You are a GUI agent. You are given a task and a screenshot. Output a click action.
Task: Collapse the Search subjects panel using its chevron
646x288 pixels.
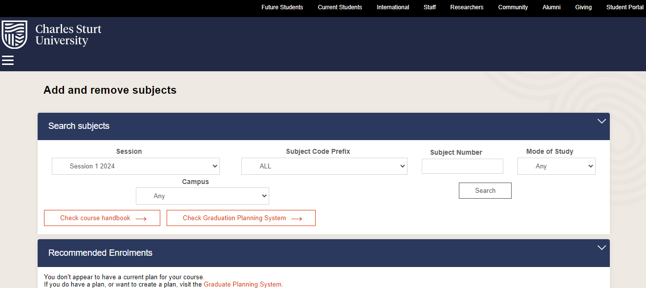click(x=602, y=121)
